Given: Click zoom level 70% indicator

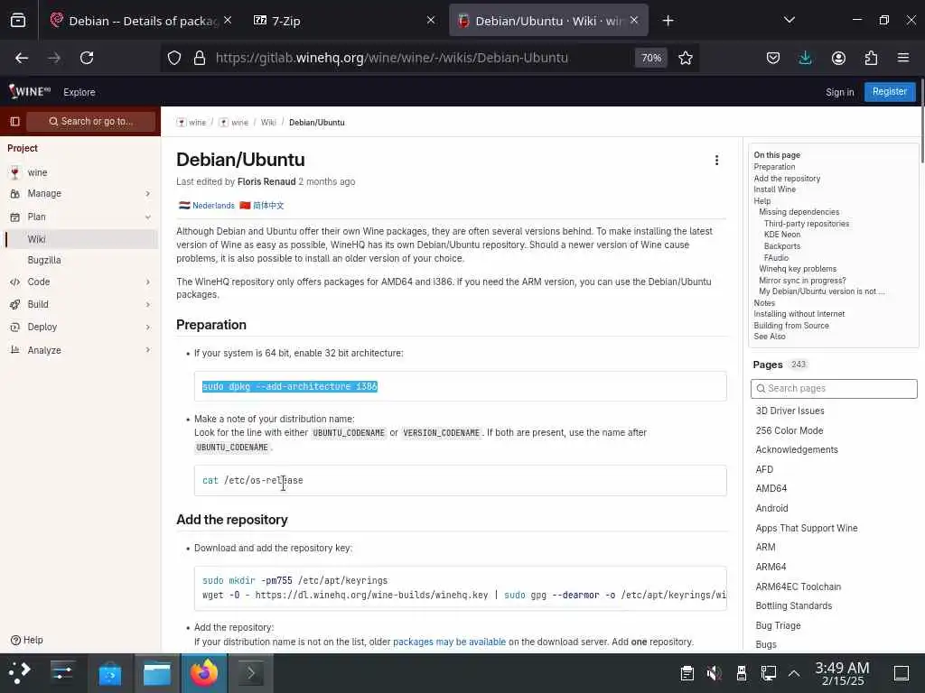Looking at the screenshot, I should 651,58.
